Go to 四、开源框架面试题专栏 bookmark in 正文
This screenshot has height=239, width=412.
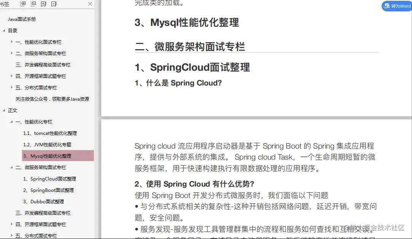(x=41, y=224)
